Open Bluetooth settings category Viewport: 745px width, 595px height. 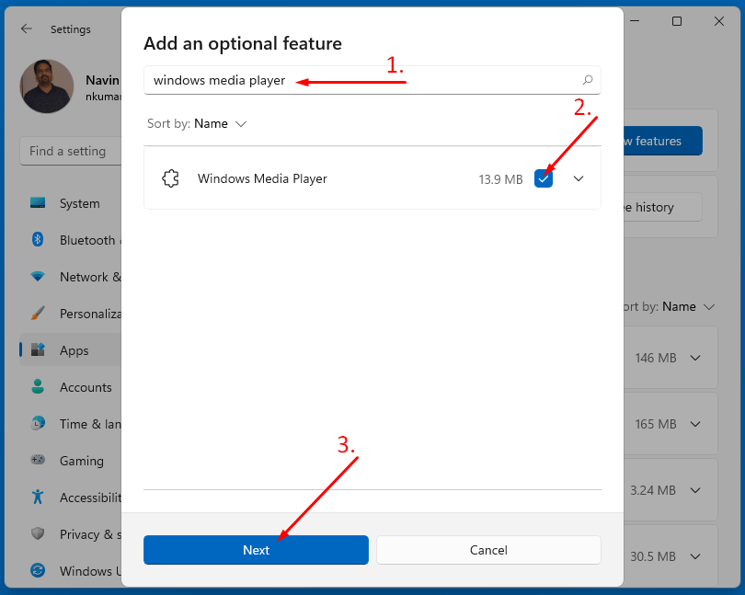pos(70,240)
